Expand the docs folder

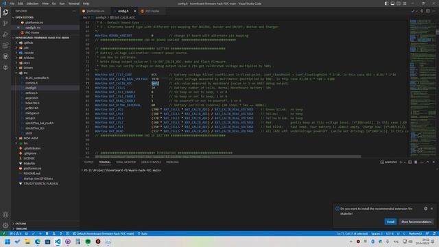point(27,62)
